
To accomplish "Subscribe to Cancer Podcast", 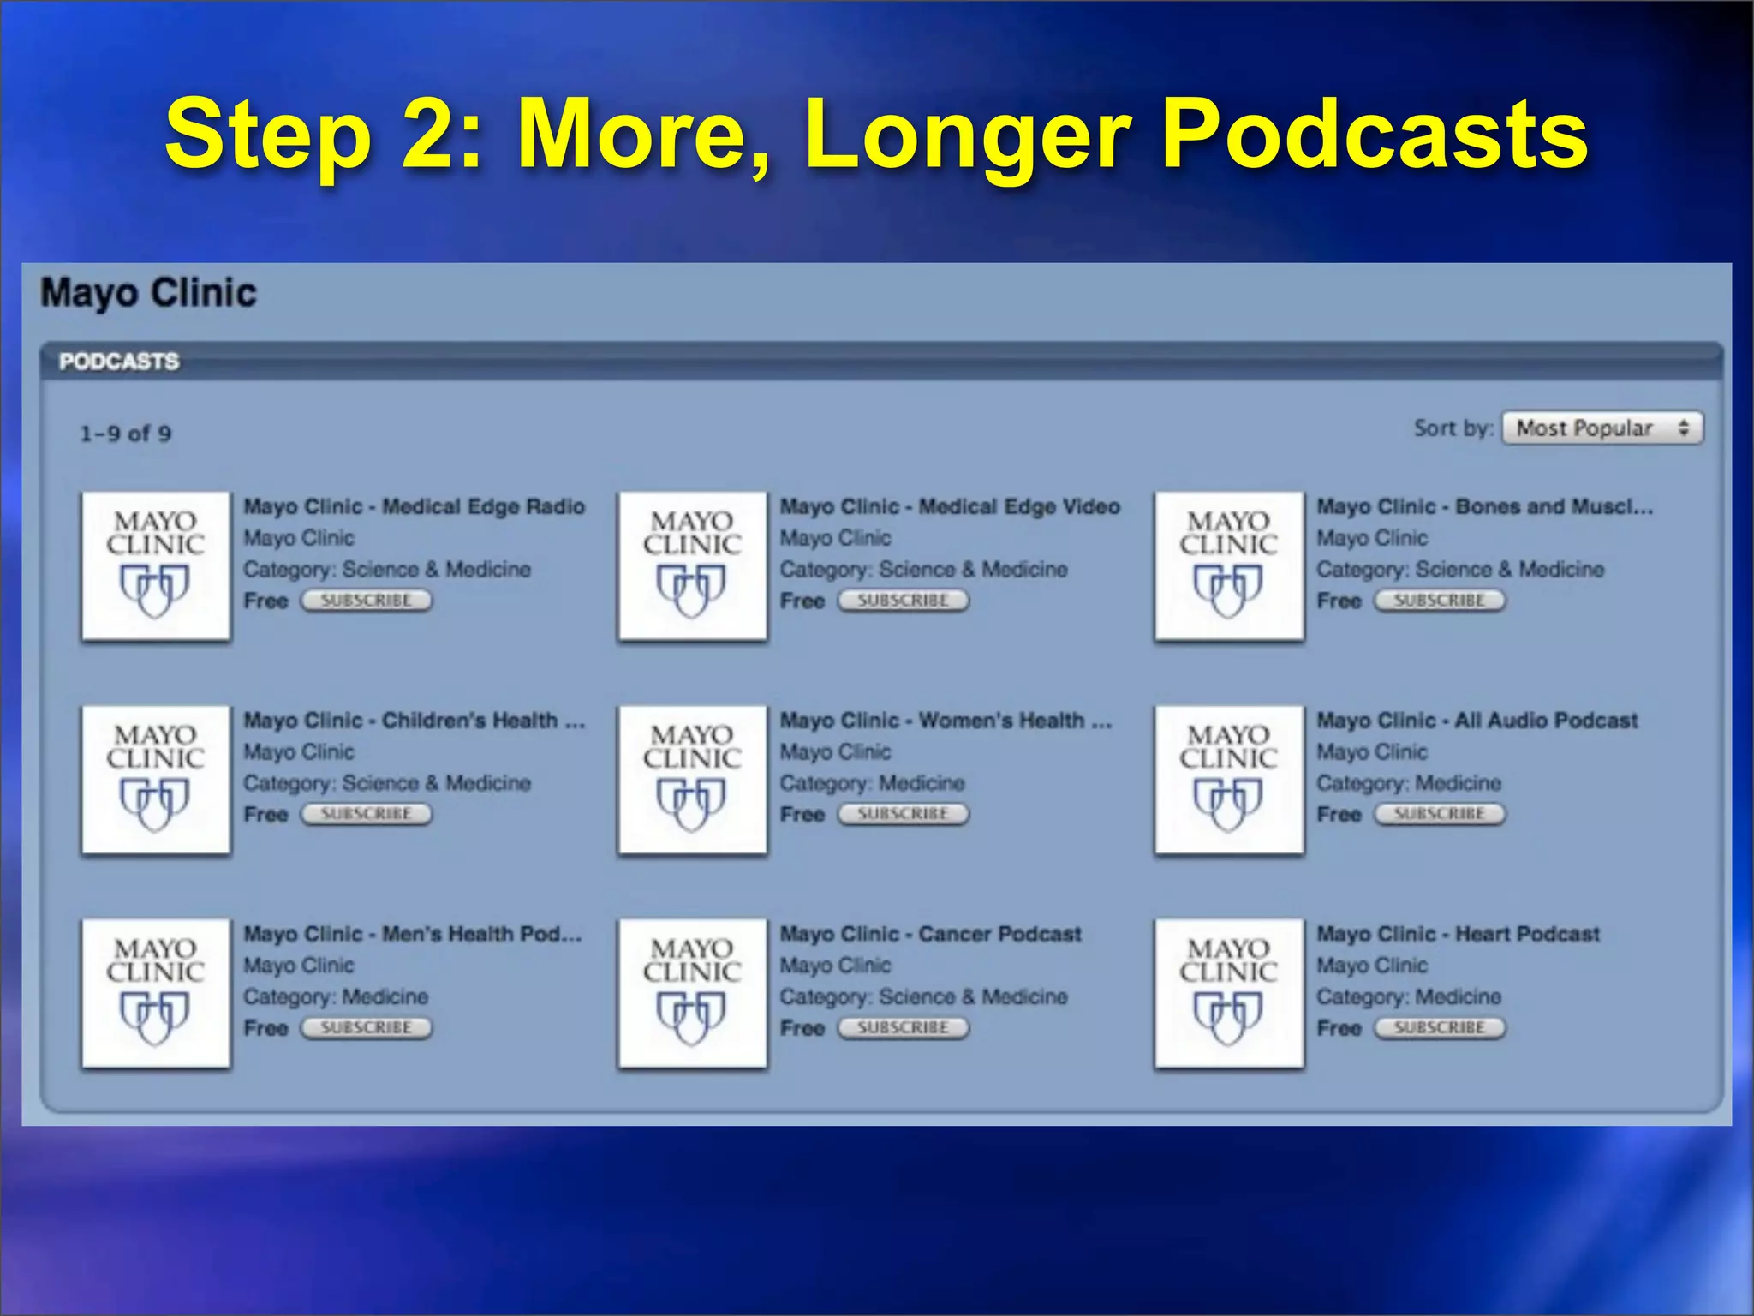I will [x=903, y=1027].
